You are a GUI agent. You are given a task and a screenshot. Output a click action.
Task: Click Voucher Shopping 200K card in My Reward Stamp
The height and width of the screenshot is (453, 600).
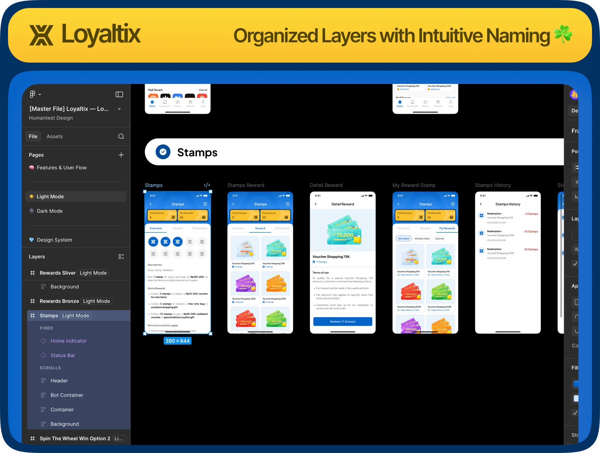410,296
